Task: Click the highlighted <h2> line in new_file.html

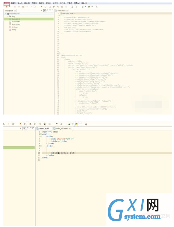Action: point(107,153)
